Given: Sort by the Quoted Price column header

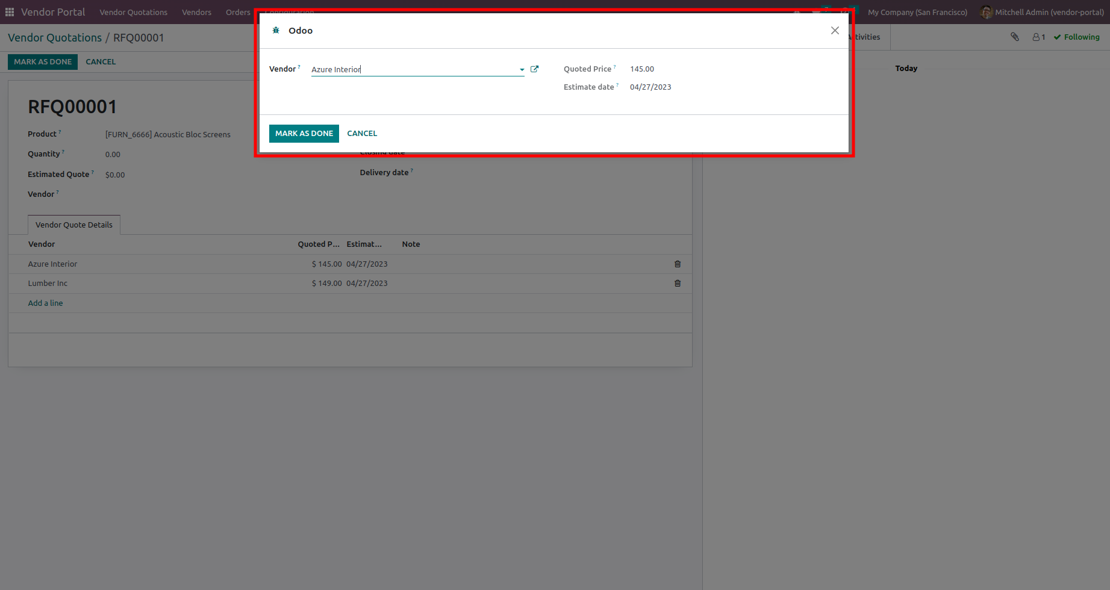Looking at the screenshot, I should tap(319, 244).
